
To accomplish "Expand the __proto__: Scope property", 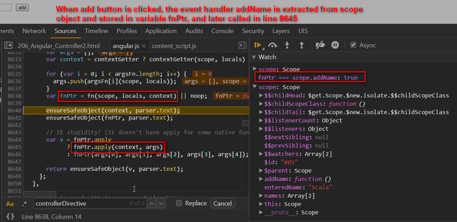I will [261, 212].
